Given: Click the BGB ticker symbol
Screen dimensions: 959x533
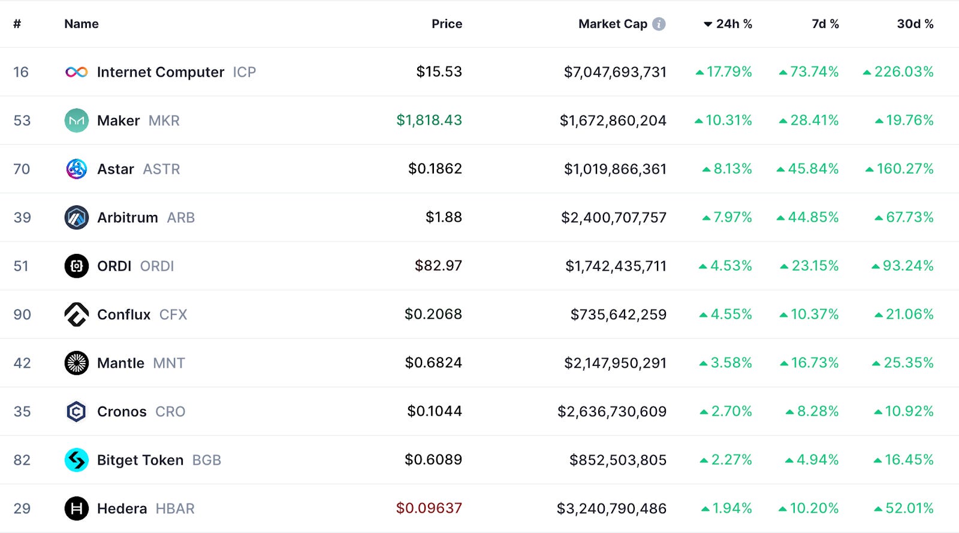Looking at the screenshot, I should pos(207,460).
